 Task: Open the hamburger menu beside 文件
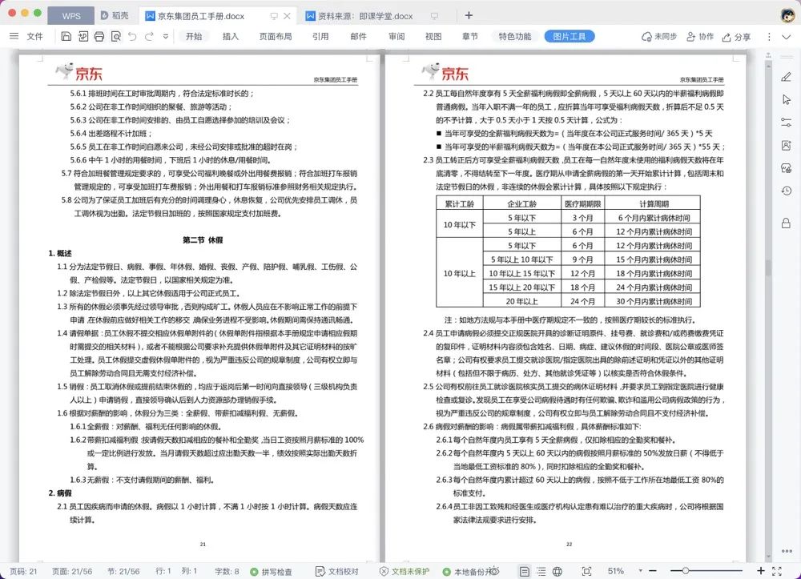[14, 36]
